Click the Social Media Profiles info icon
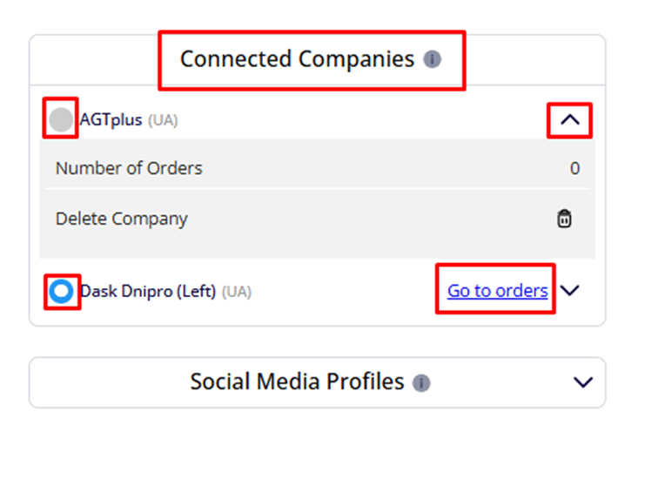 tap(421, 382)
